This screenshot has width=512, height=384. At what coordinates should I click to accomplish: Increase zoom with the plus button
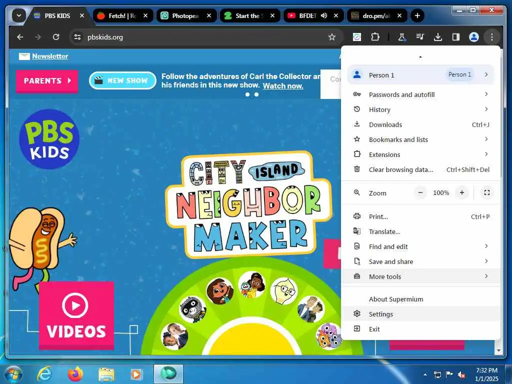click(x=461, y=193)
